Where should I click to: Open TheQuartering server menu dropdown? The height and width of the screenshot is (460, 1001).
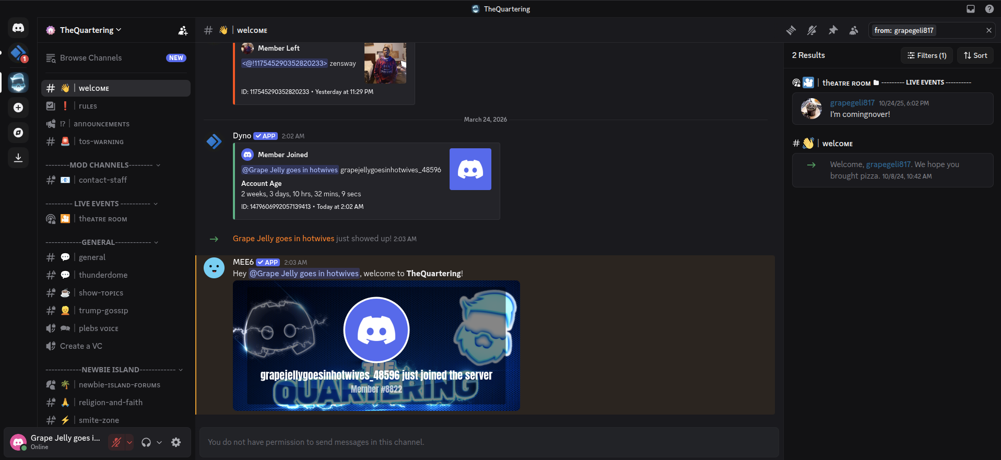[x=91, y=30]
